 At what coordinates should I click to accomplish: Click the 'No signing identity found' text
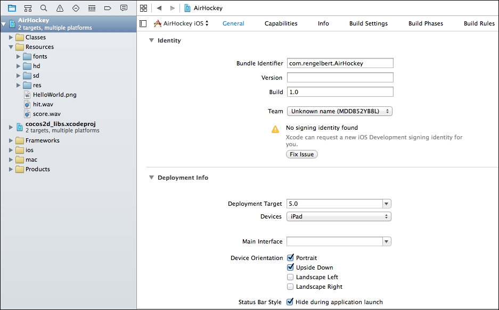click(322, 128)
